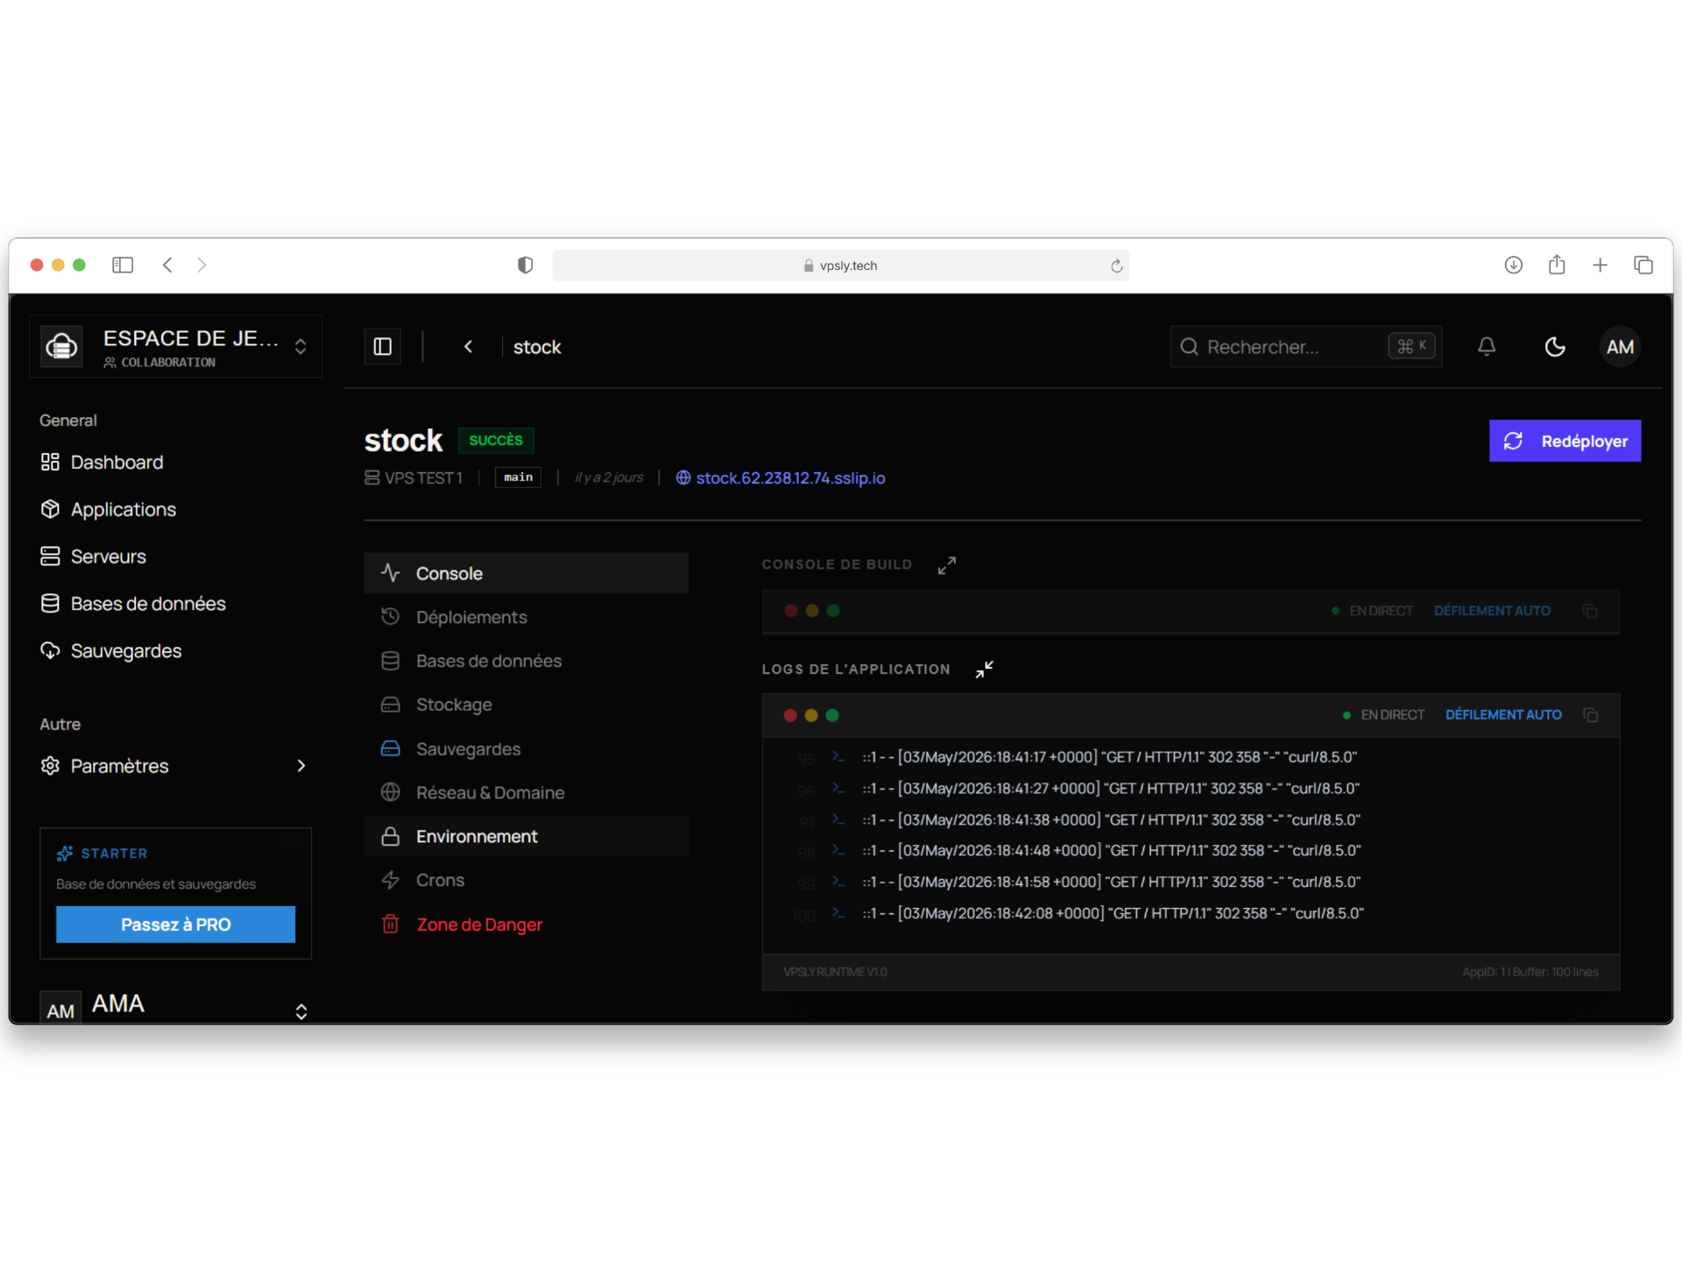Select the Environnement tab

coord(526,836)
